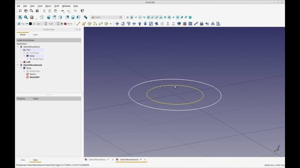Expand the Left tree node
The width and height of the screenshot is (300, 168).
coord(21,62)
